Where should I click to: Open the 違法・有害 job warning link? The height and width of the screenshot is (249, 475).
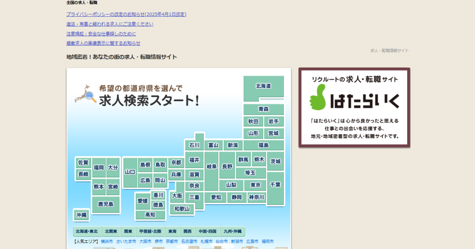click(110, 24)
